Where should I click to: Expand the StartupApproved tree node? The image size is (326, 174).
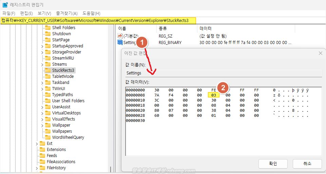pyautogui.click(x=42, y=46)
